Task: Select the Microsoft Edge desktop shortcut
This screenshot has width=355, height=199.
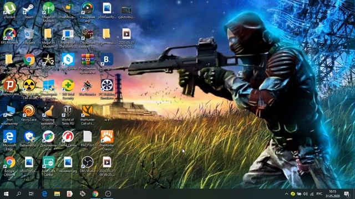Action: tap(9, 137)
